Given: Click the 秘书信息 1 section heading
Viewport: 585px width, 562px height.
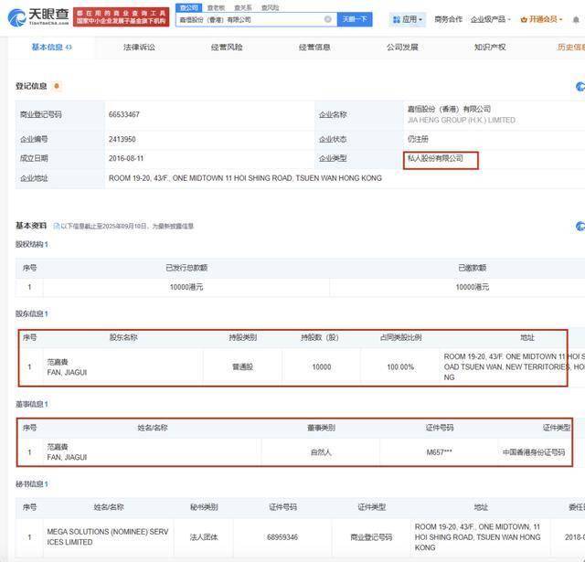Looking at the screenshot, I should (32, 484).
